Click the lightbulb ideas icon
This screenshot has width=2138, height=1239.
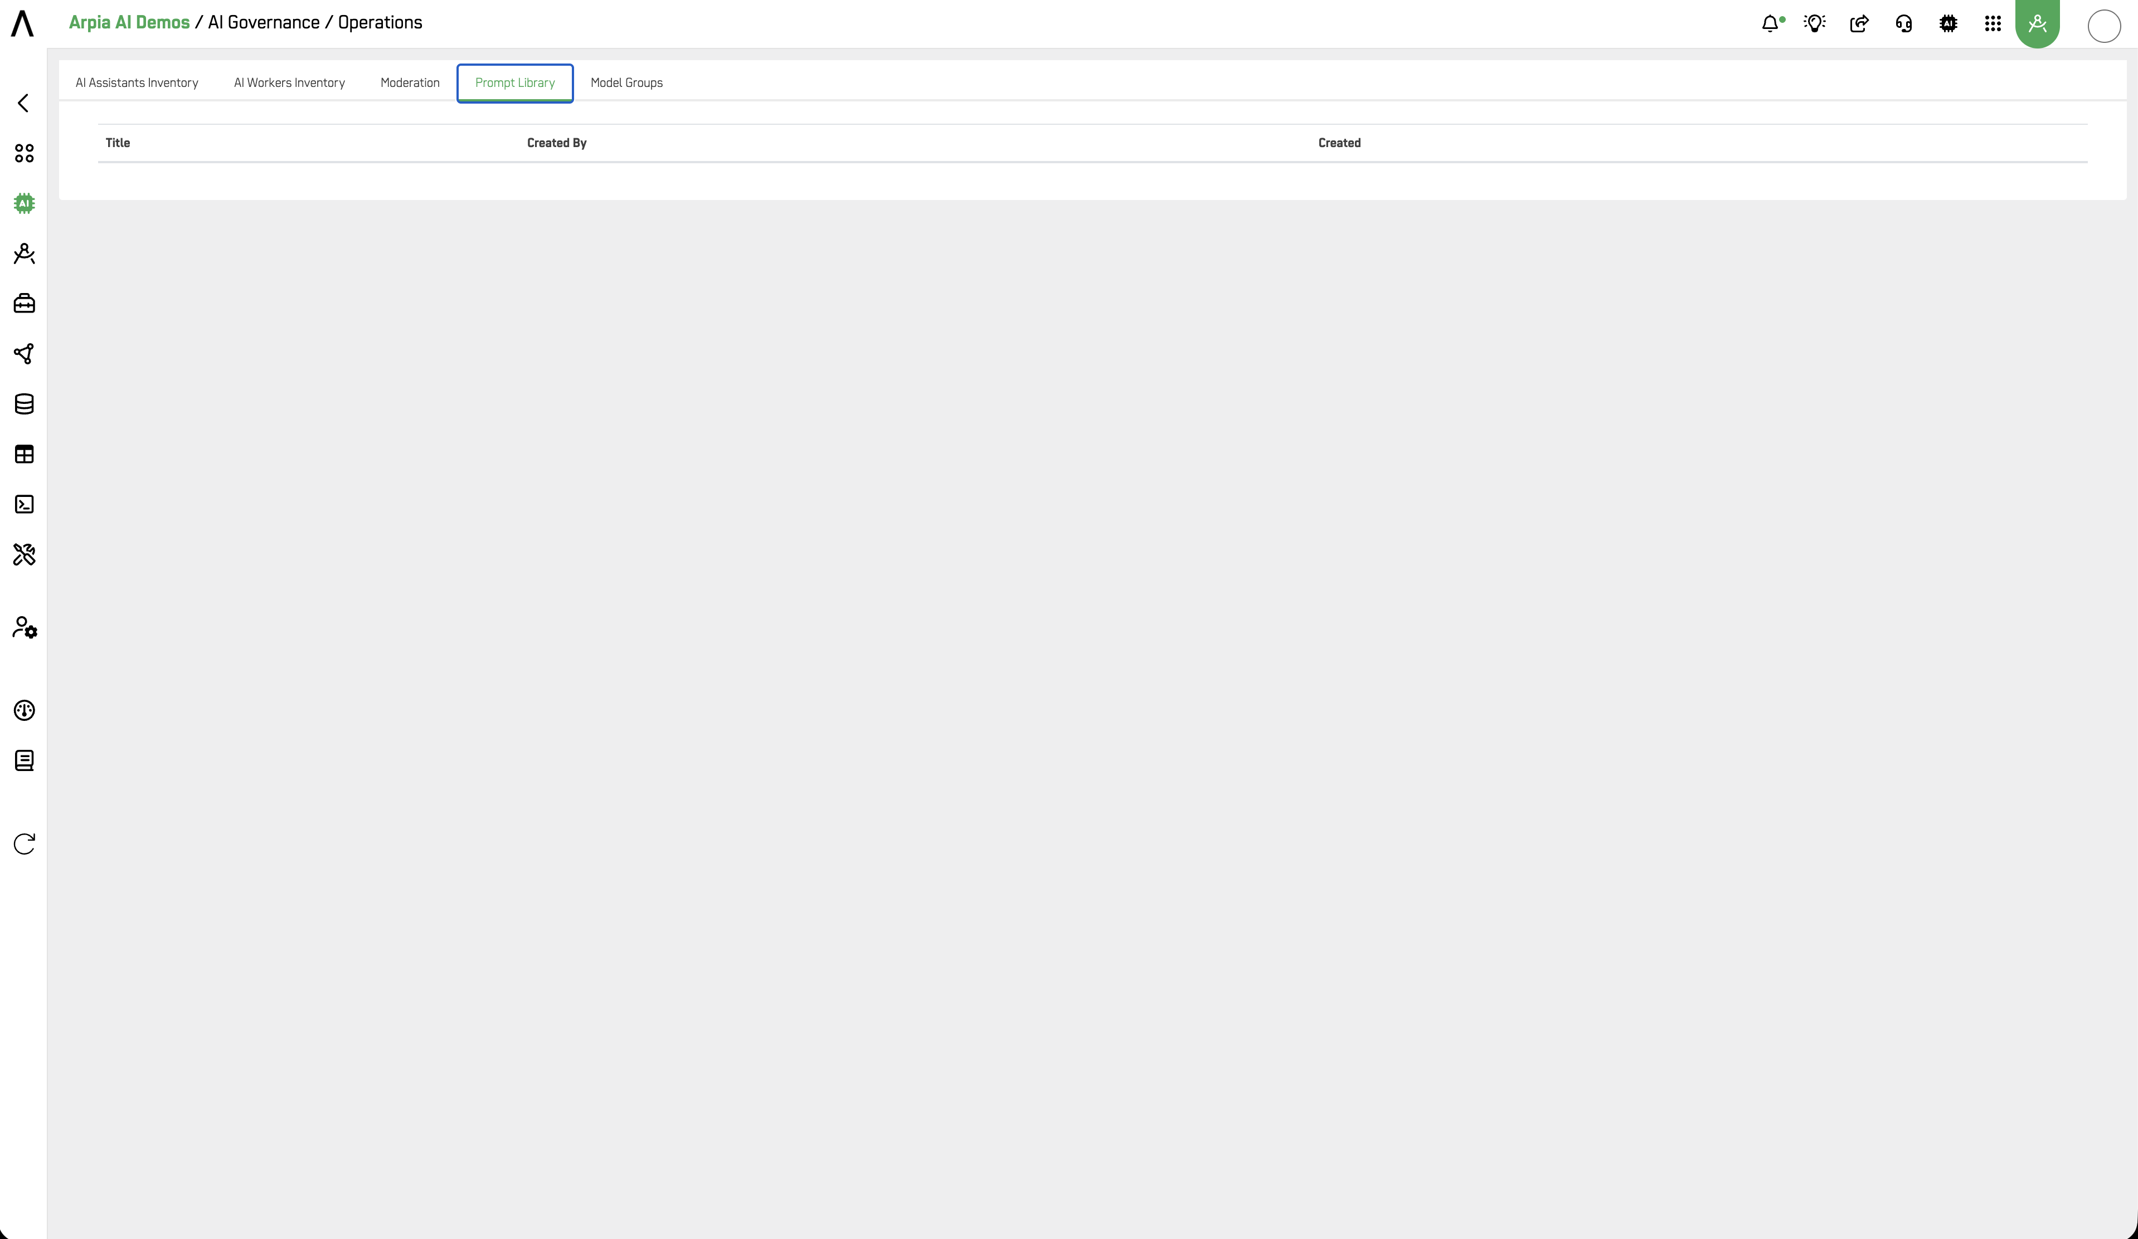coord(1815,24)
